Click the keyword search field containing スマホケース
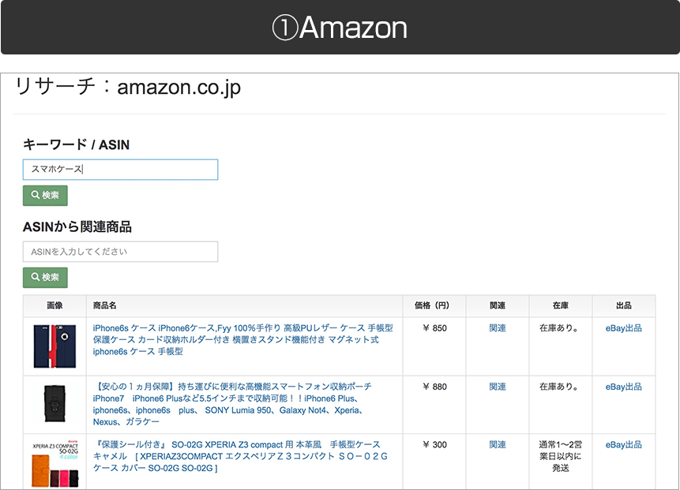 click(x=120, y=170)
